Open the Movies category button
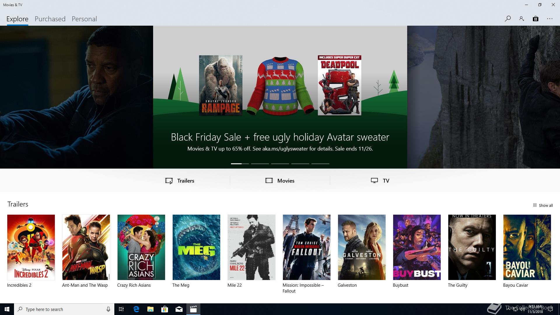560x315 pixels. tap(280, 181)
